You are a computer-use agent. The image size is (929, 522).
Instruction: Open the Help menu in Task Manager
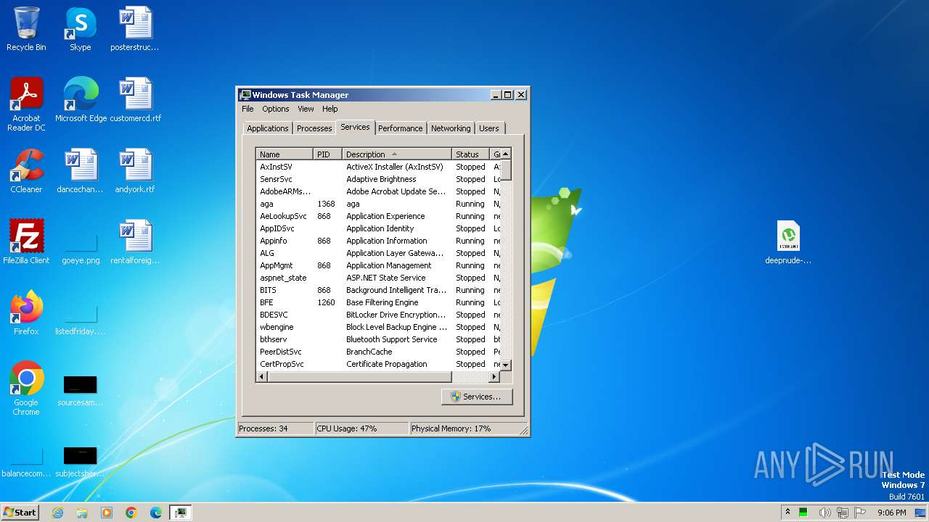tap(330, 109)
